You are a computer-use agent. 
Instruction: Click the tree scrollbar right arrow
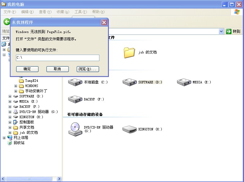coord(59,179)
